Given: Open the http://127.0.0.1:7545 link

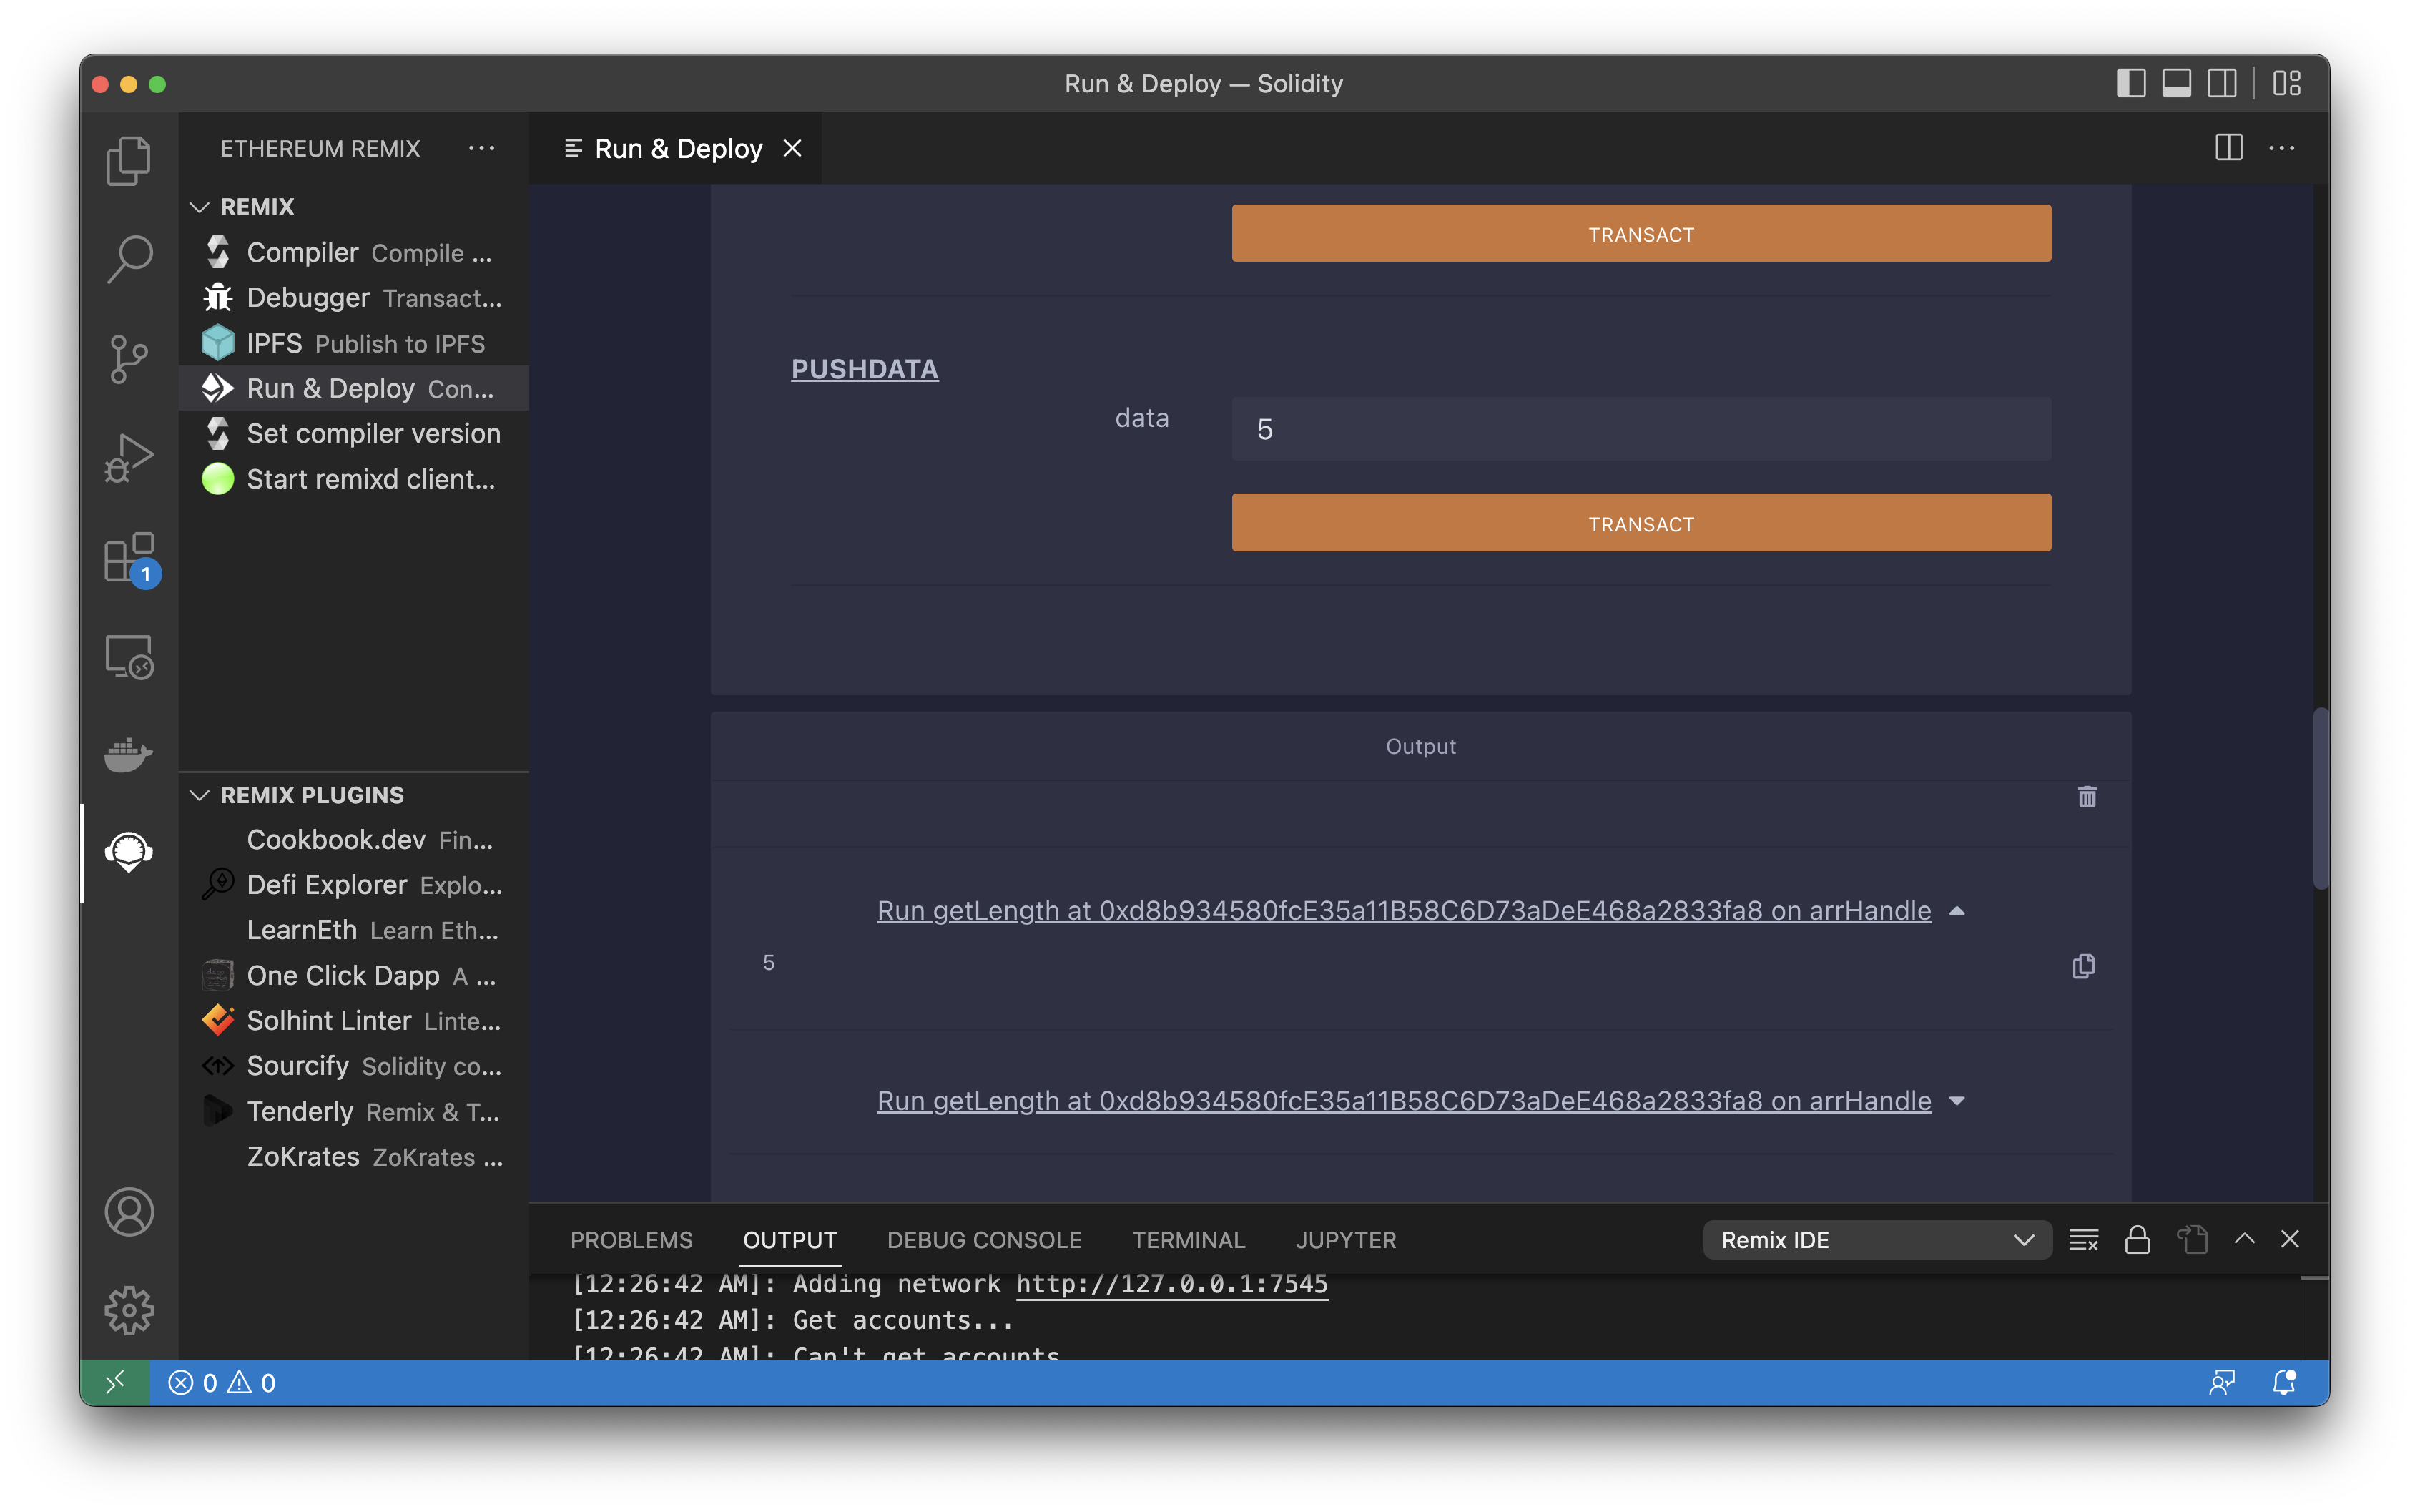Looking at the screenshot, I should pyautogui.click(x=1171, y=1284).
